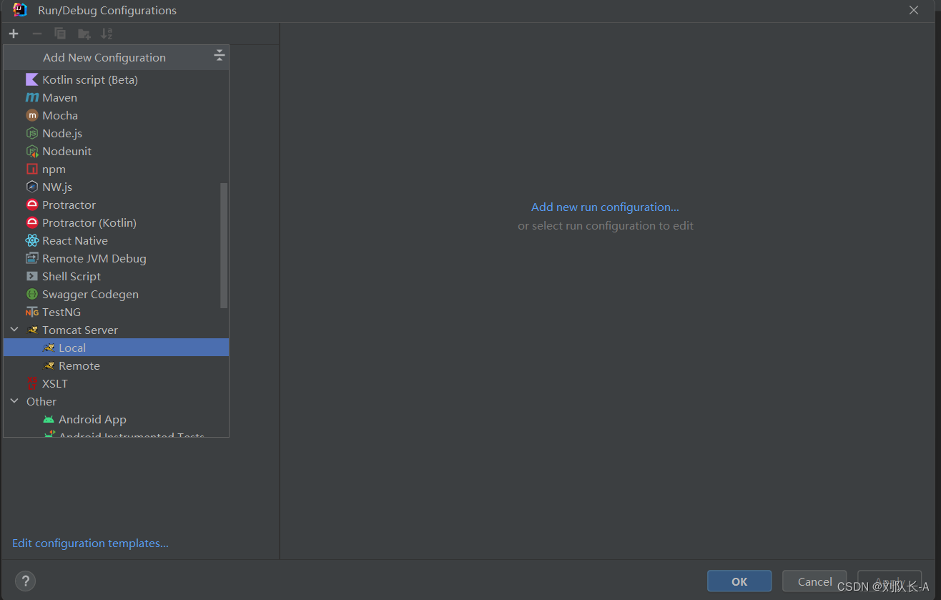Screen dimensions: 941x600
Task: Click the Copy configuration icon
Action: coord(60,34)
